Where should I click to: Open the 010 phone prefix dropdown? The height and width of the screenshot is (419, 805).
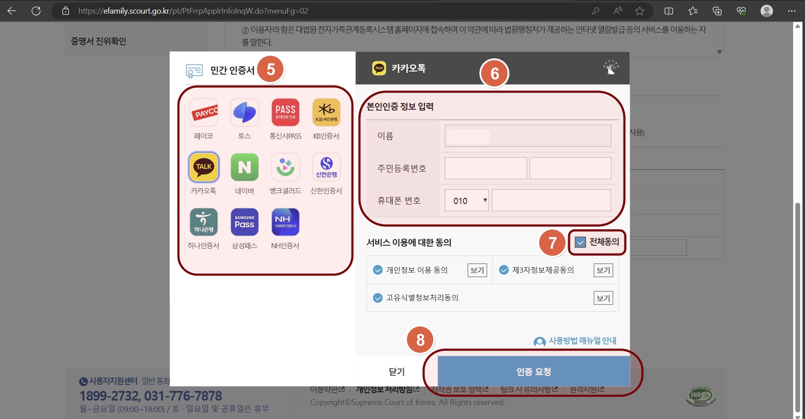[x=467, y=201]
